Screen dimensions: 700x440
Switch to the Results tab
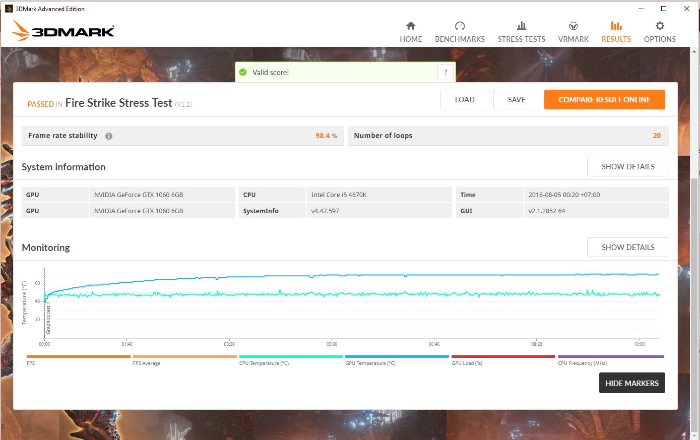click(616, 31)
